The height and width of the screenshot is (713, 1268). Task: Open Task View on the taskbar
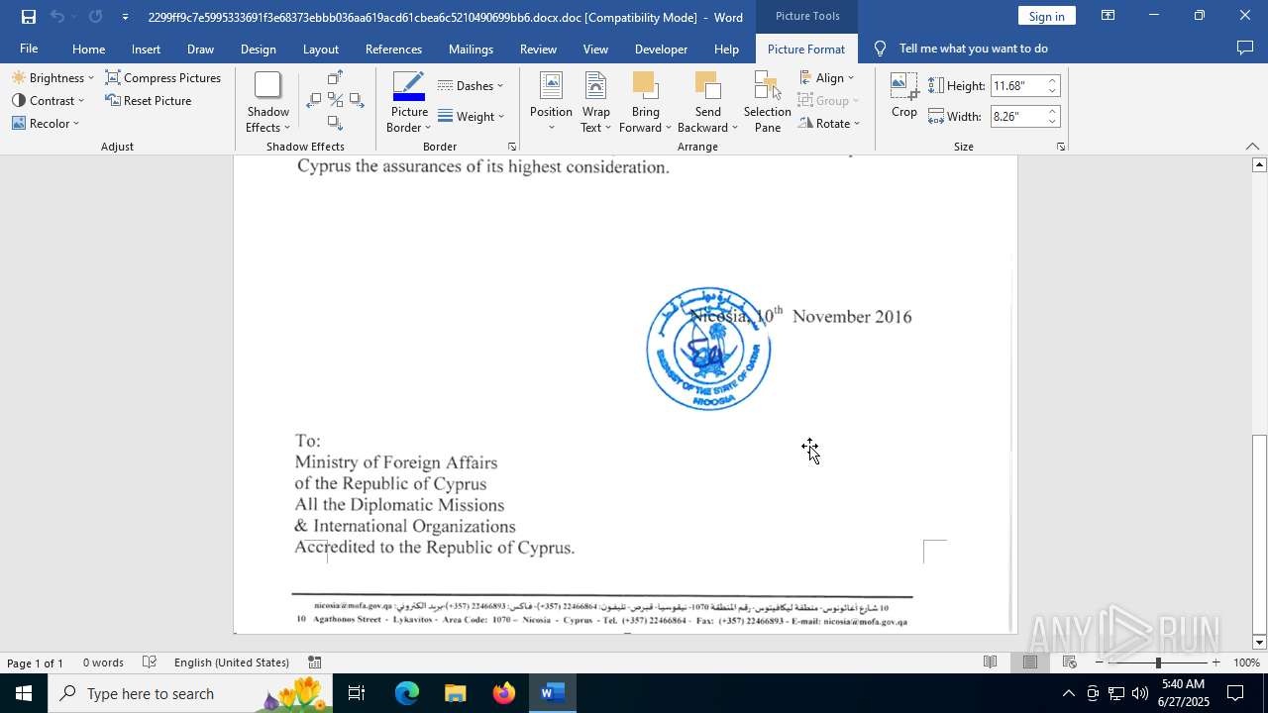tap(357, 693)
